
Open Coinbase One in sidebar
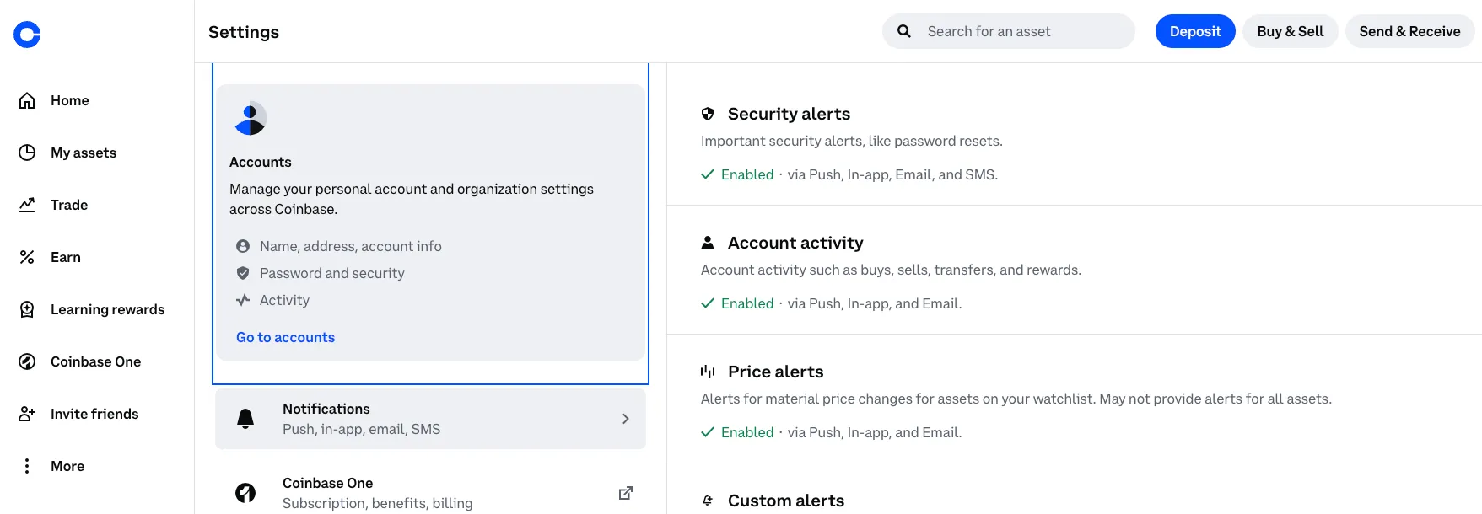click(96, 361)
